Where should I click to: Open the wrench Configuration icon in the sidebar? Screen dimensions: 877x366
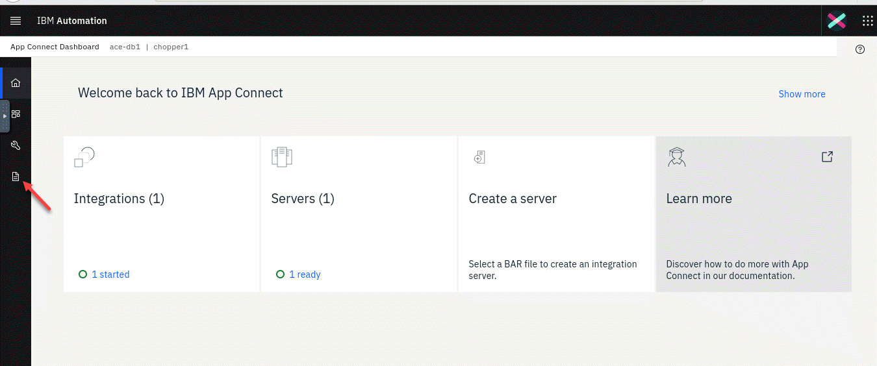16,145
